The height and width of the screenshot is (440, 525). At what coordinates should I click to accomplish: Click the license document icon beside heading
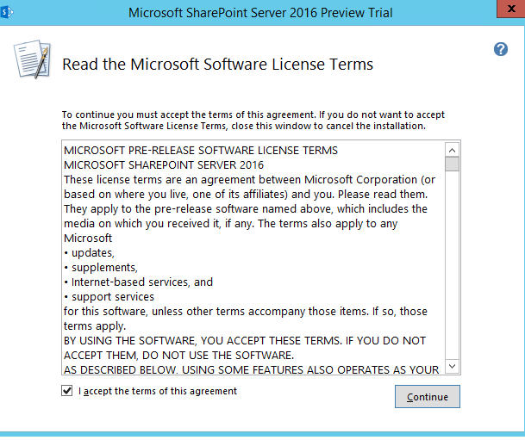[x=30, y=60]
